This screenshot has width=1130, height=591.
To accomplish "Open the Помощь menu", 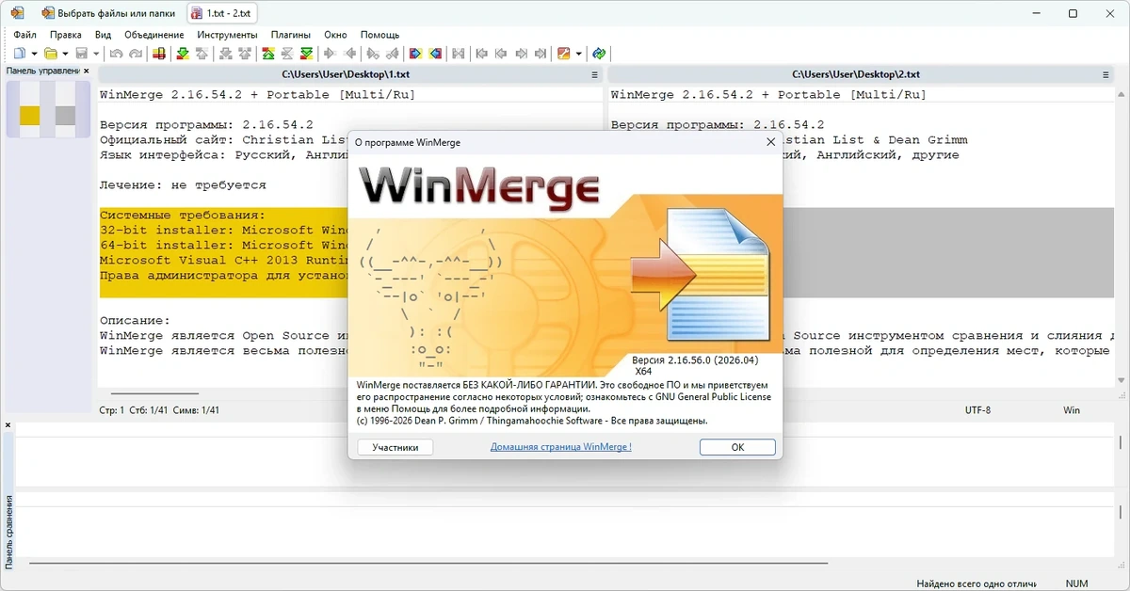I will point(379,35).
